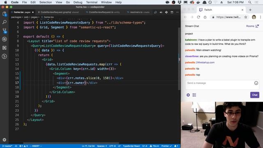
Task: Go back in the browser
Action: click(185, 17)
